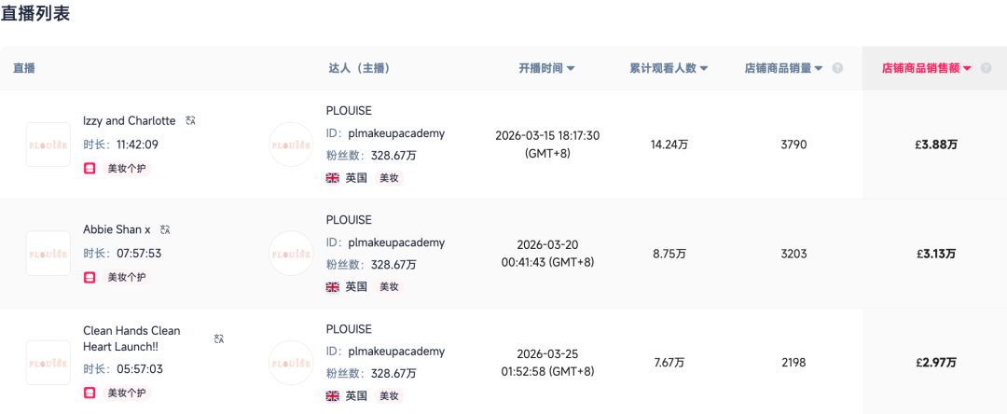Sort by 累计观看人数 column
The height and width of the screenshot is (414, 1007).
669,68
